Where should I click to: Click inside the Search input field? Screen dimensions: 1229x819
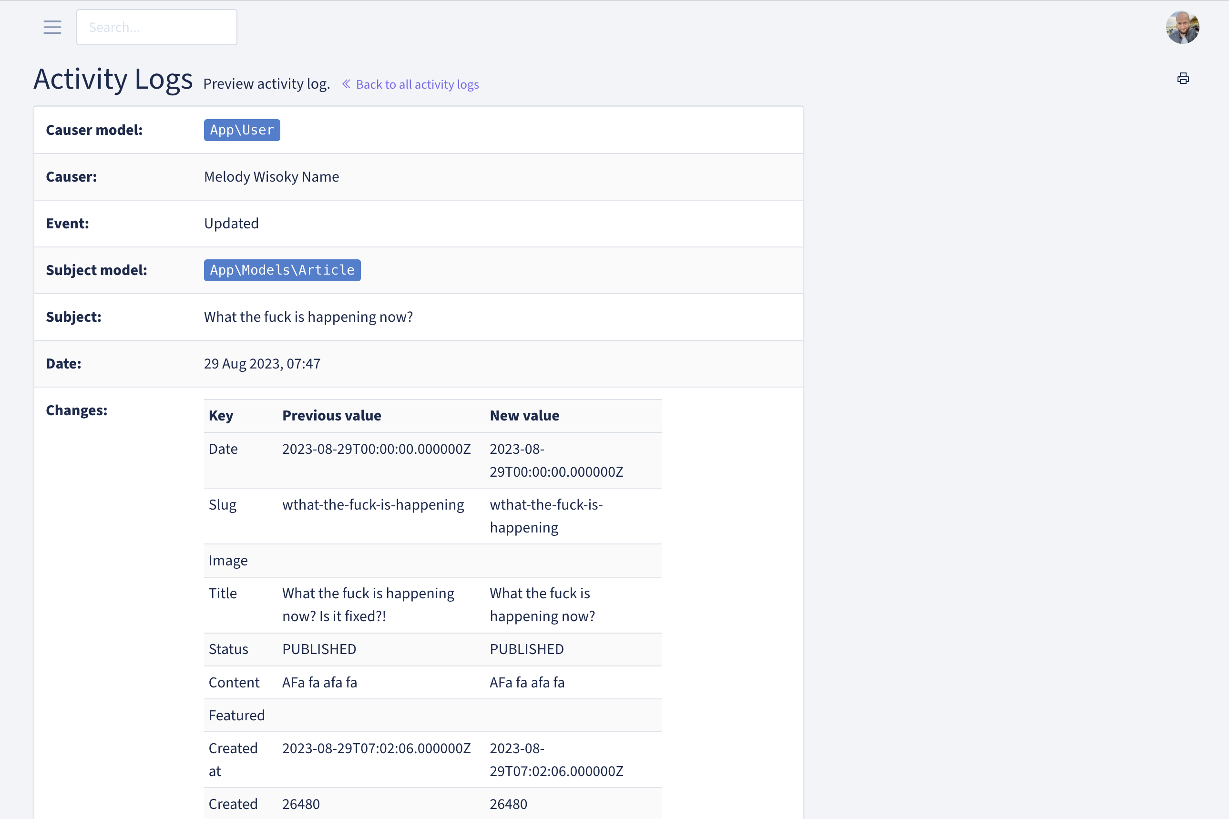pos(157,27)
